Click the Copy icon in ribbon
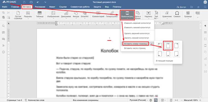The height and width of the screenshot is (102, 208). click(x=3, y=13)
